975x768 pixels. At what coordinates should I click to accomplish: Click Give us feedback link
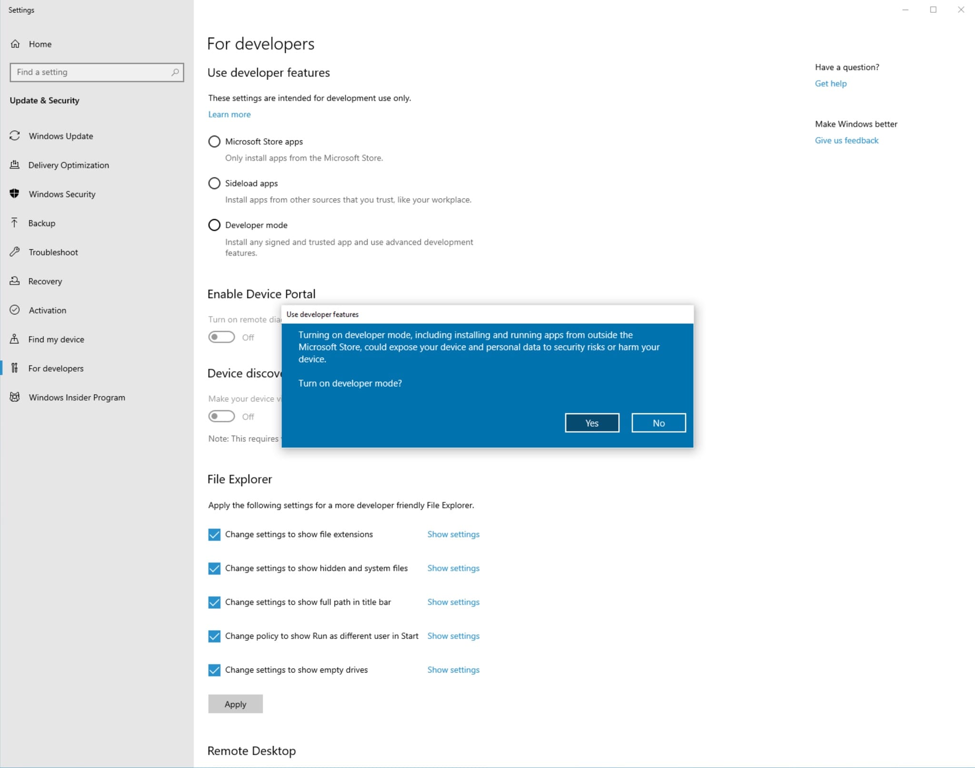[x=846, y=140]
